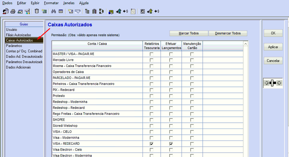This screenshot has height=157, width=289.
Task: Click the Cancelar button
Action: pos(273,60)
